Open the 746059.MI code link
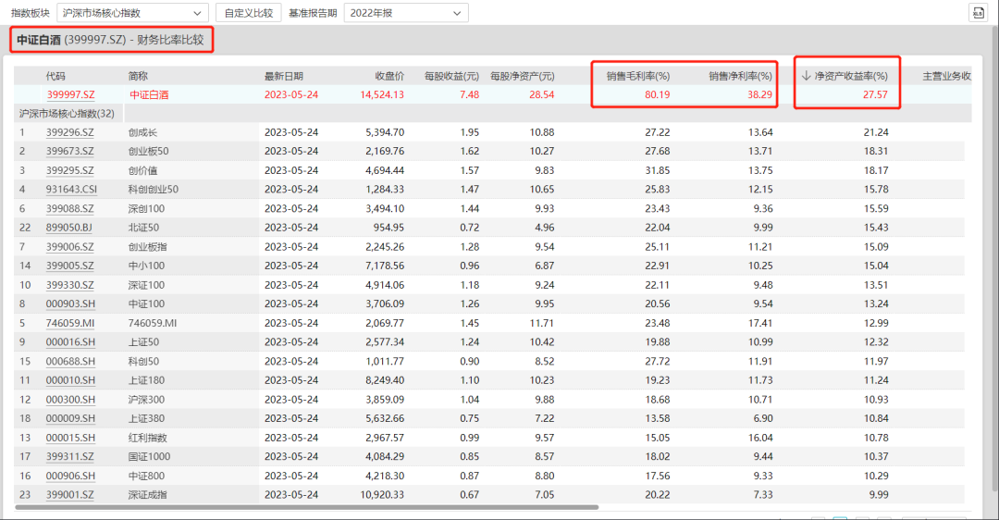The image size is (999, 520). (x=70, y=323)
